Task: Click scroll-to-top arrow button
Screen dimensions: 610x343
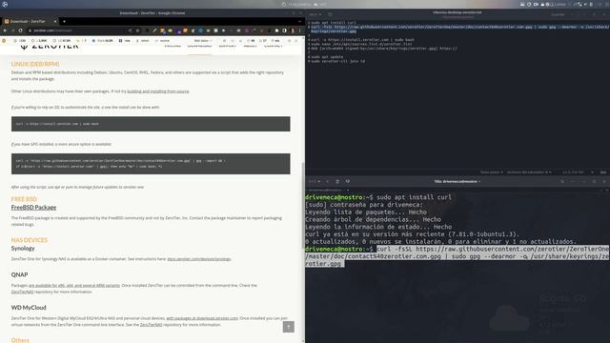Action: 288,327
